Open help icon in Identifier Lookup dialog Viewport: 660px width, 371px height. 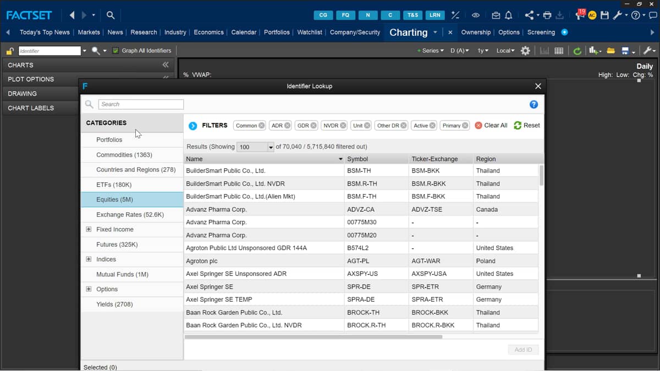pos(533,104)
